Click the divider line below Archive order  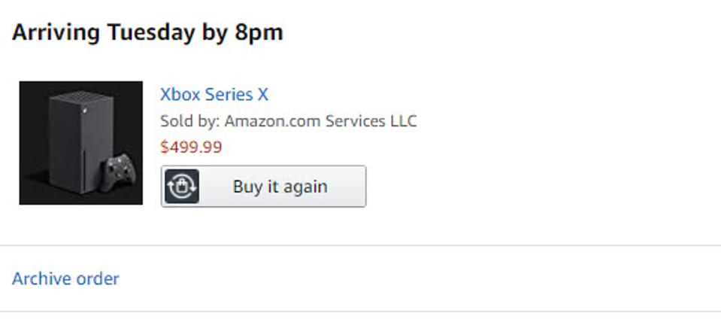click(361, 311)
